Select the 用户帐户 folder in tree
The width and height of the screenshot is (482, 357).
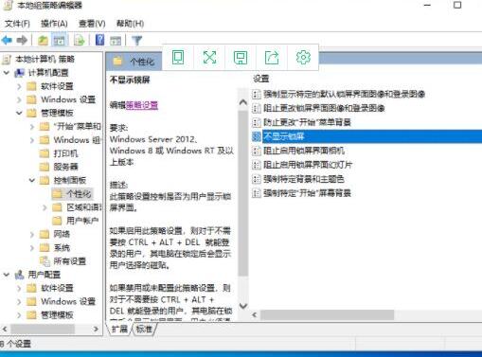[x=82, y=221]
